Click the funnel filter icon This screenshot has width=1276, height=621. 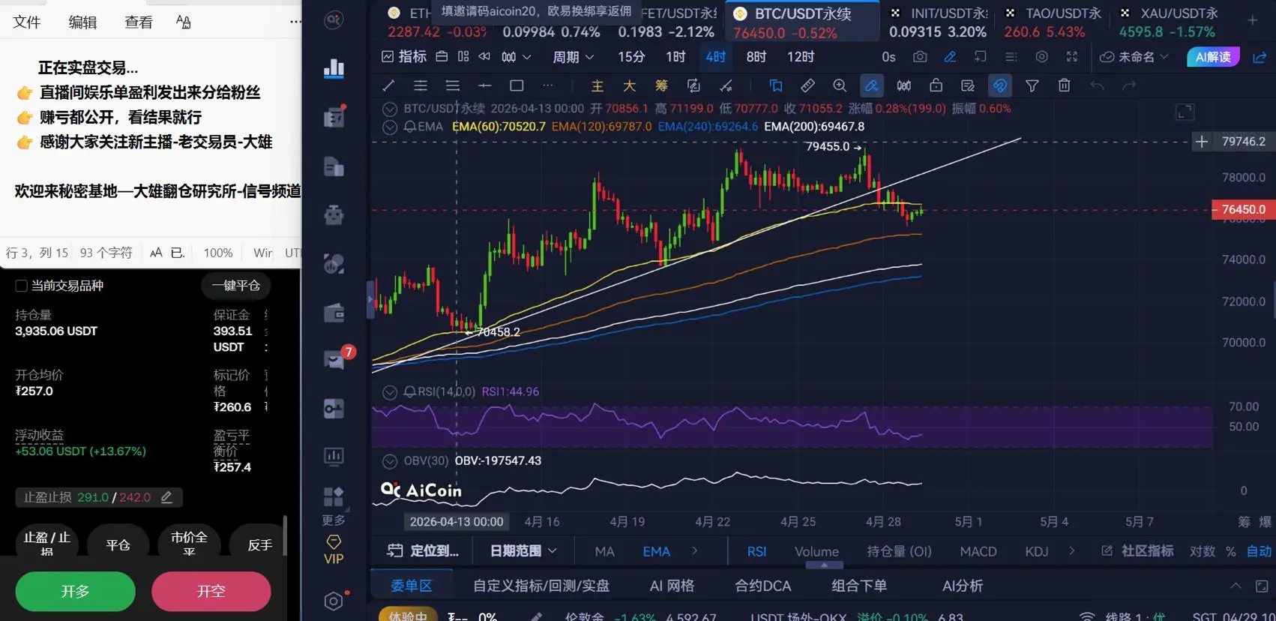(1032, 85)
